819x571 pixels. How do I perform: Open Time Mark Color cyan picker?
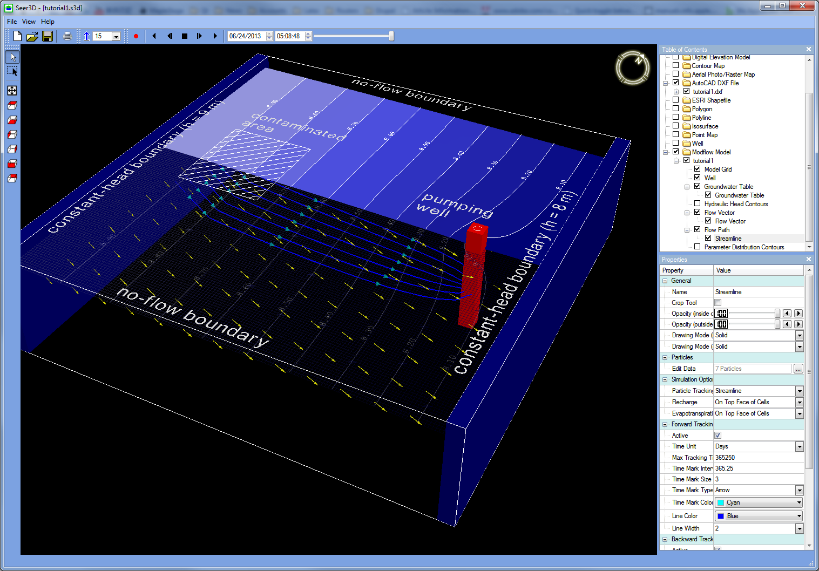759,502
